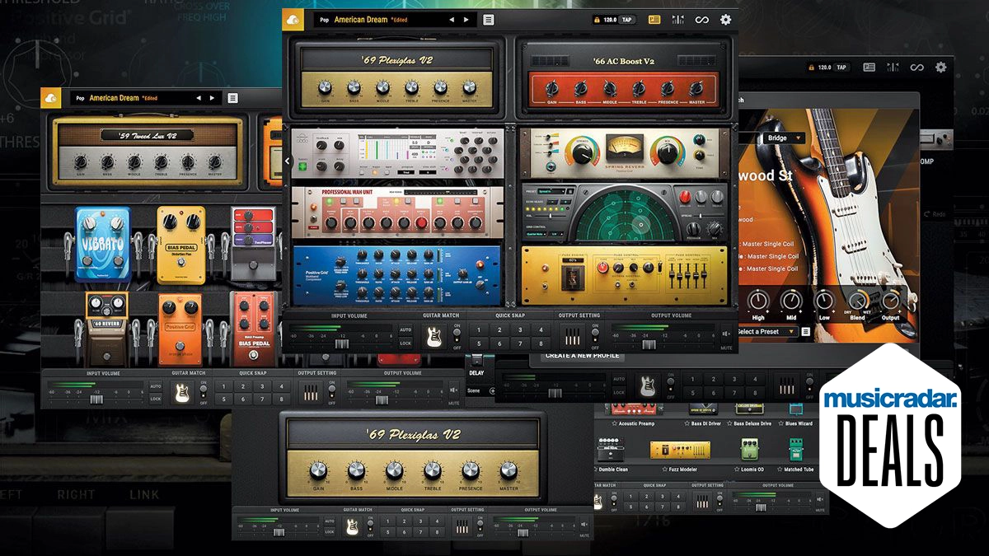Go to previous preset in pedalboard window
Screen dimensions: 989x556
[x=198, y=98]
